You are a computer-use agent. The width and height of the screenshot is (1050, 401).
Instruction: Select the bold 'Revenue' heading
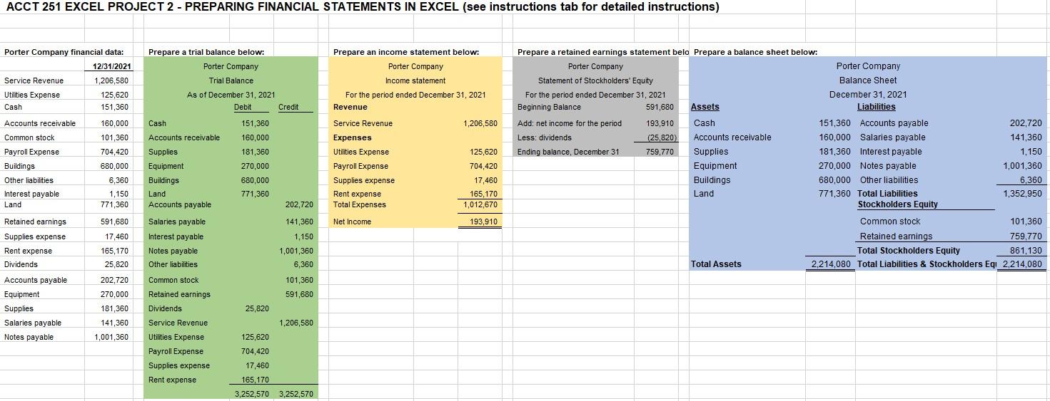[350, 107]
